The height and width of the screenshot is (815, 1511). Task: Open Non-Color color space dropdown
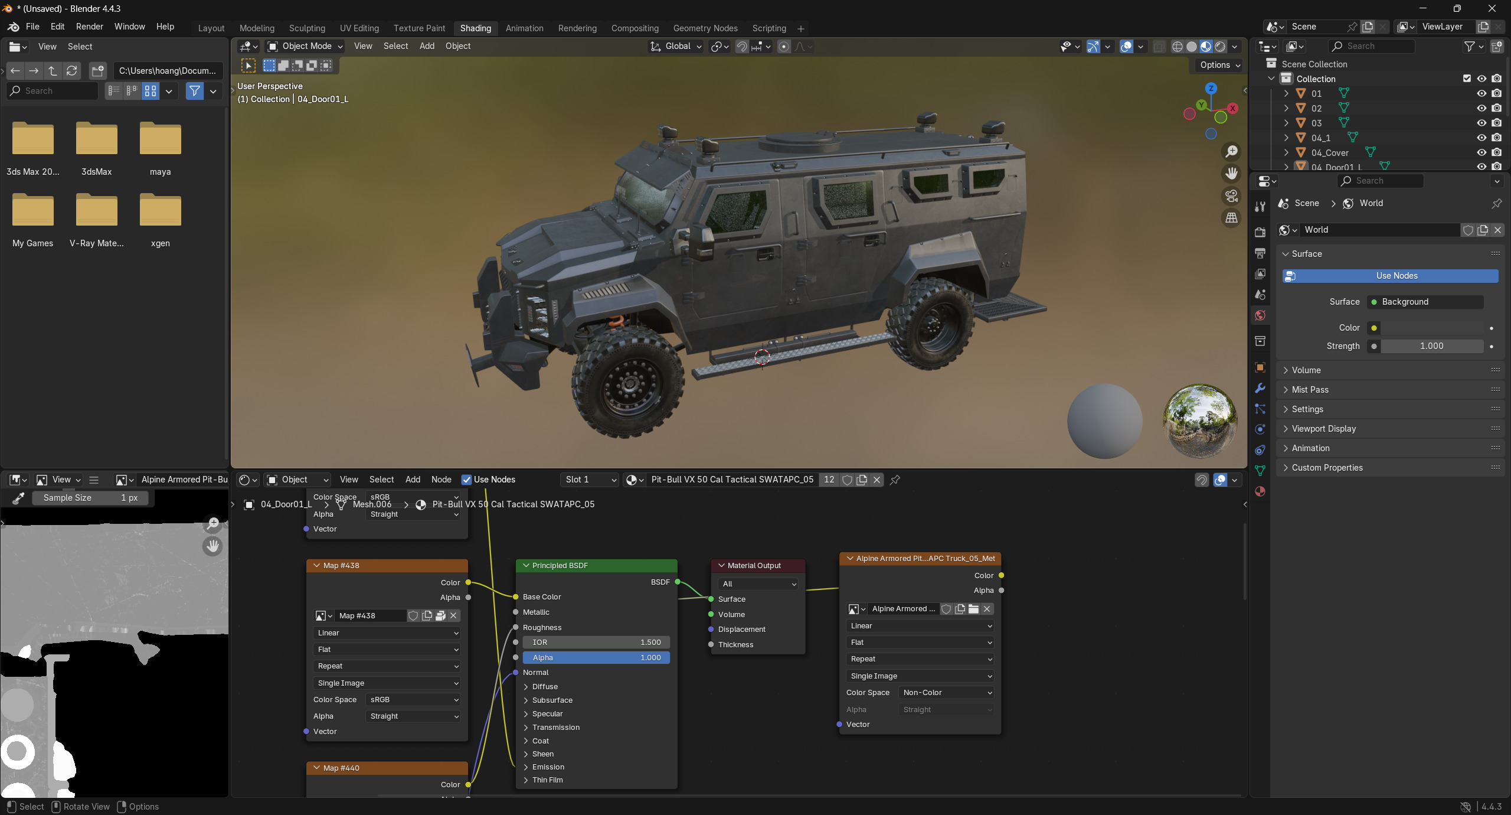point(946,693)
